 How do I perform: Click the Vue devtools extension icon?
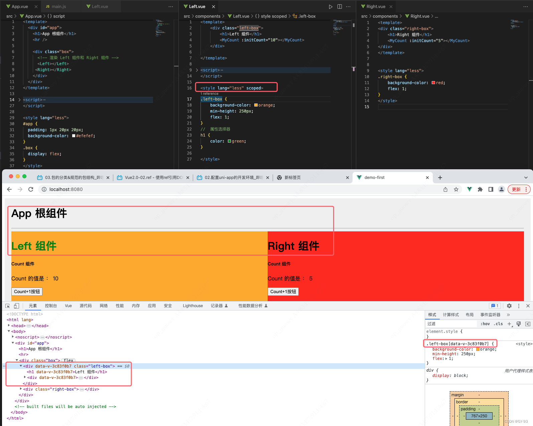[x=470, y=189]
